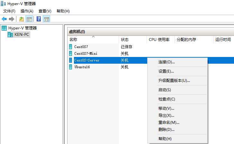Select 升级配置版本(U)... in context menu
Screen dimensions: 234x144
(x=174, y=81)
